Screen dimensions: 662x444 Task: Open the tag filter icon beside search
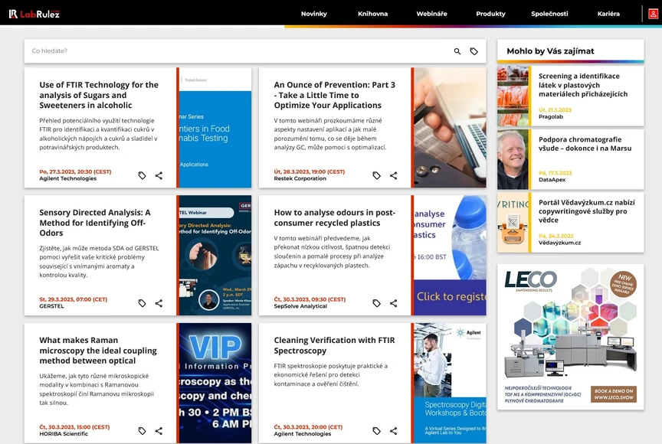474,50
